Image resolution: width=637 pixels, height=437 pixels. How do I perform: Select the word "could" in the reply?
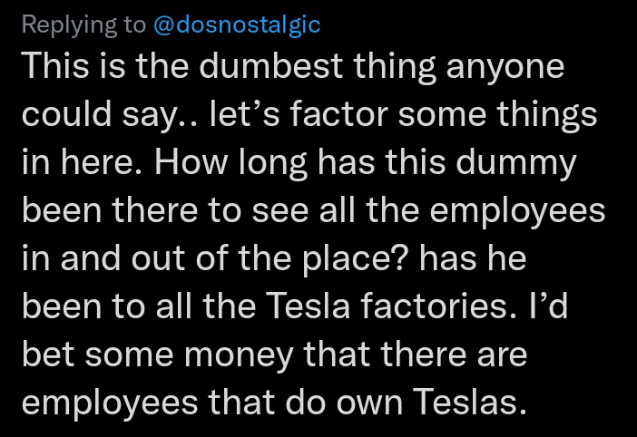click(x=66, y=113)
